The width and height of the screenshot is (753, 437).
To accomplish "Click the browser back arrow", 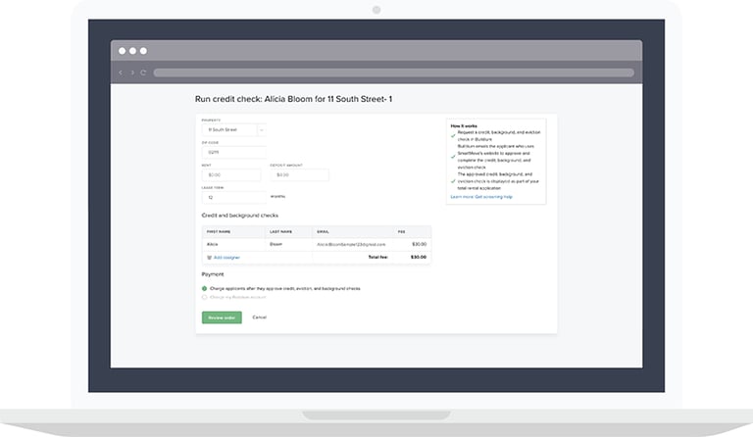I will click(x=121, y=73).
